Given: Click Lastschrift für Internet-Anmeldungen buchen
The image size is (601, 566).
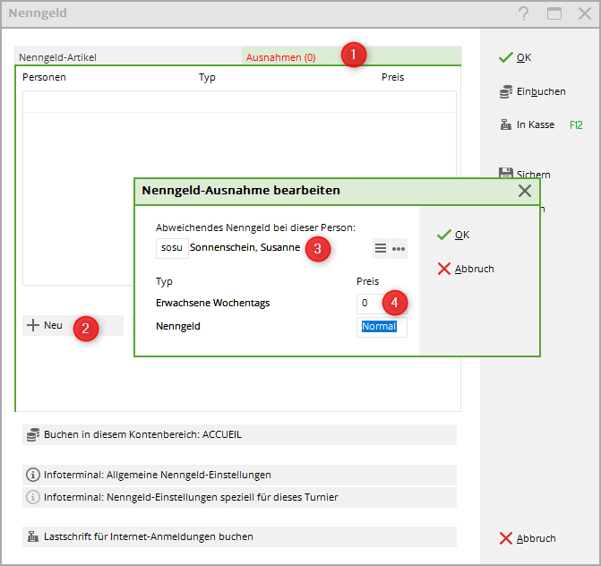Looking at the screenshot, I should click(x=239, y=536).
